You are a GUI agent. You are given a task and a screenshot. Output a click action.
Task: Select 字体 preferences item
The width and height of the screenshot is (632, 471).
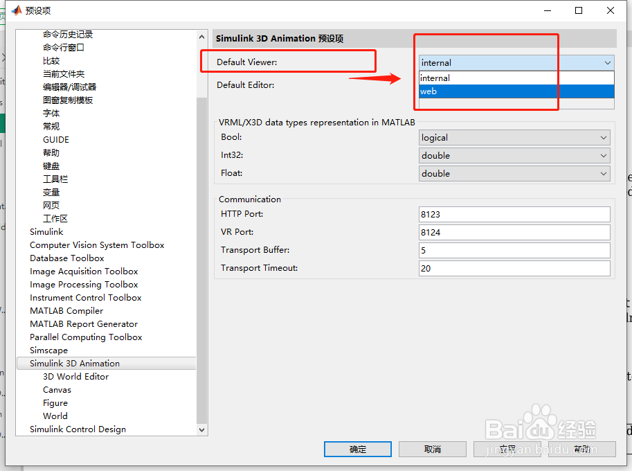[x=51, y=114]
